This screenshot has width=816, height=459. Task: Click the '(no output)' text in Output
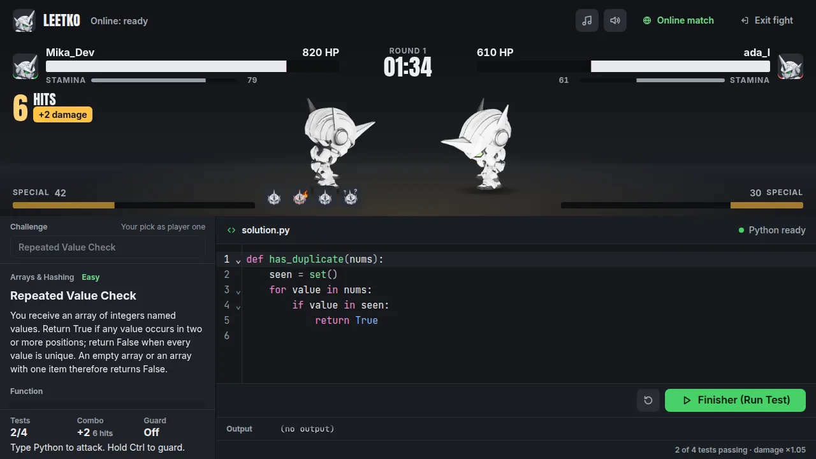[x=307, y=429]
